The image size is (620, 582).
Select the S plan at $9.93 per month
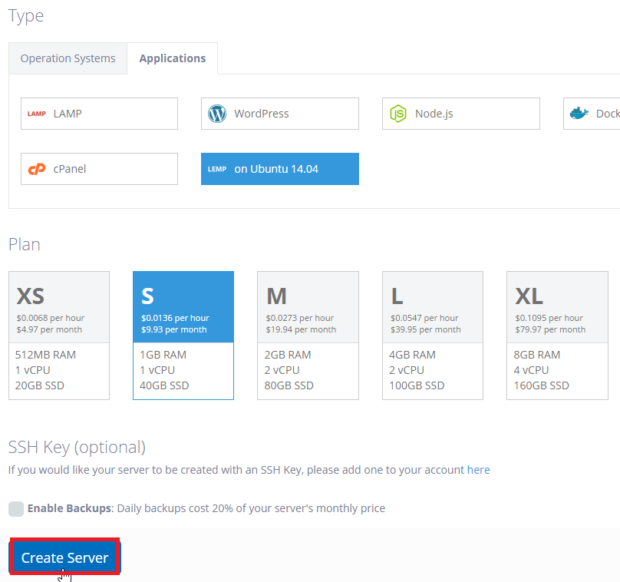(183, 336)
